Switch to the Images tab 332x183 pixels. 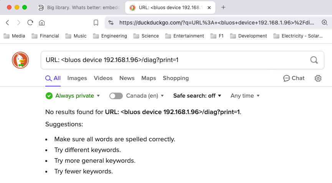pos(77,78)
